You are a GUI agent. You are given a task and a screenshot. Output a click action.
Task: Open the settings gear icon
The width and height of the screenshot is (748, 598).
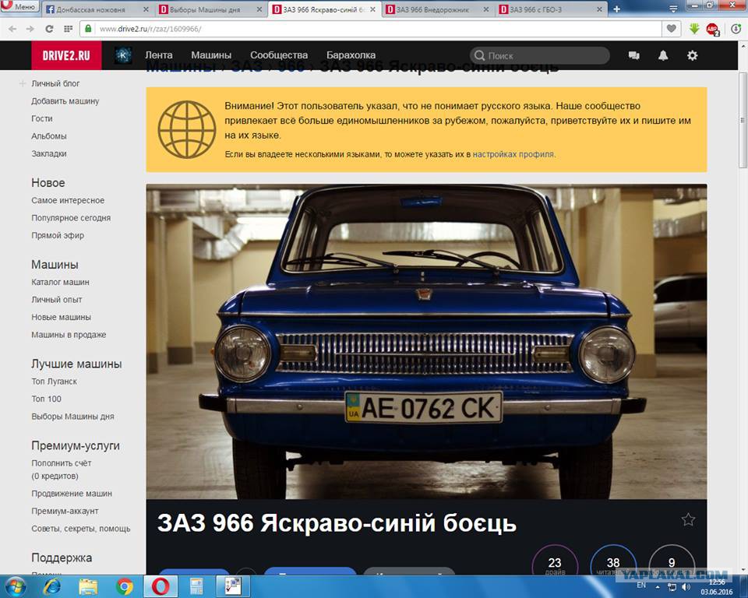click(x=692, y=56)
